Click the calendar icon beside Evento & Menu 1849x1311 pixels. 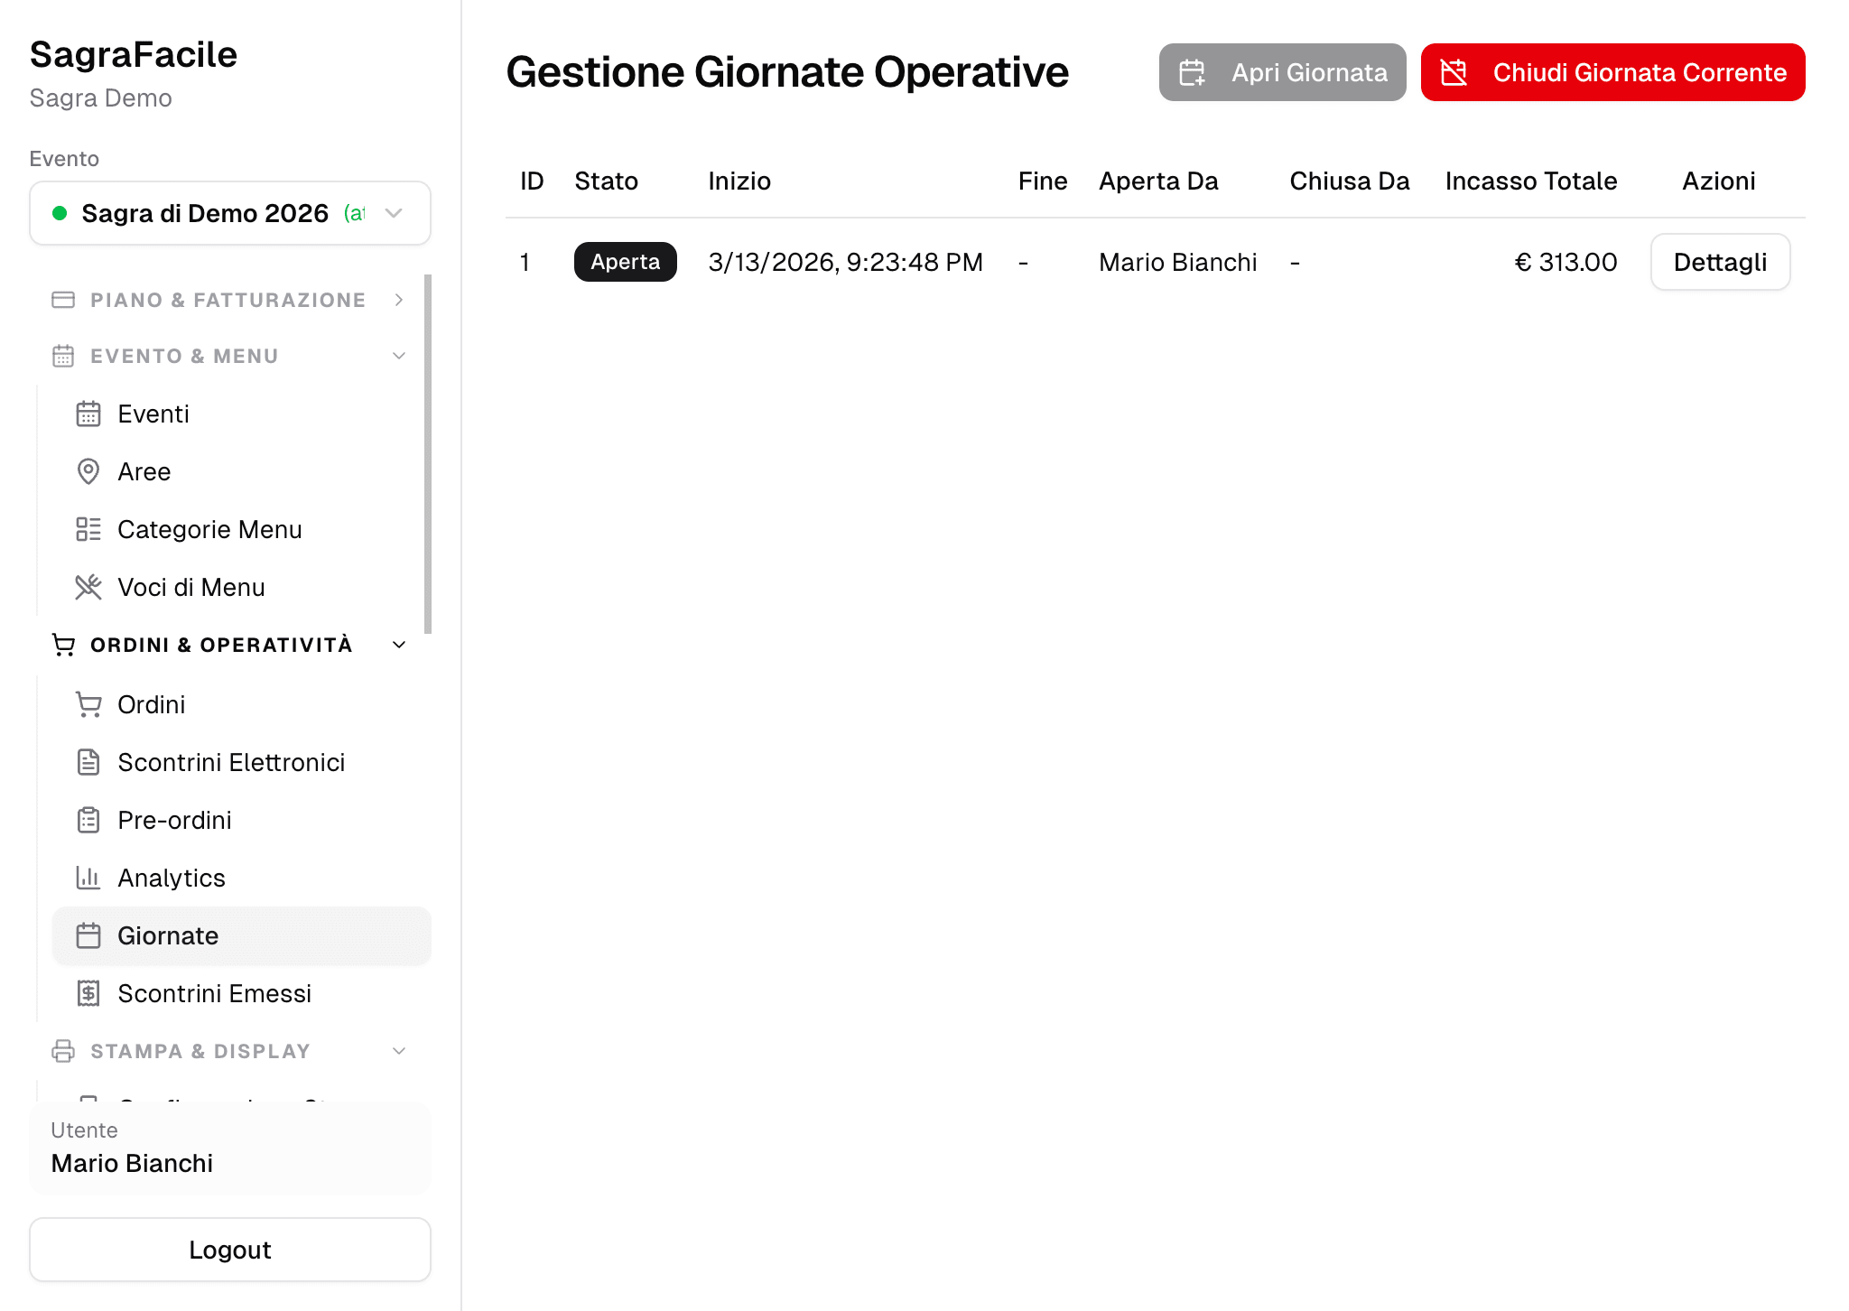(63, 356)
